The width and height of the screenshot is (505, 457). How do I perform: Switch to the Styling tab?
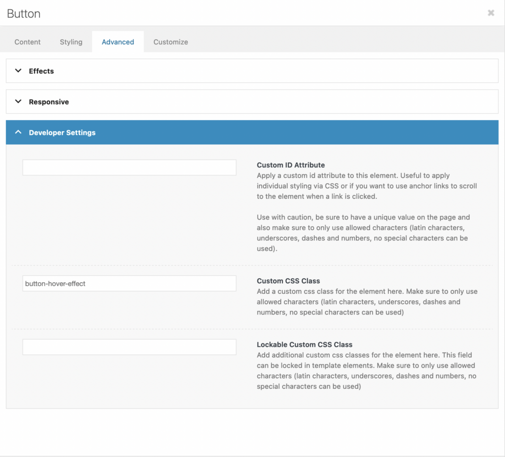click(x=71, y=42)
